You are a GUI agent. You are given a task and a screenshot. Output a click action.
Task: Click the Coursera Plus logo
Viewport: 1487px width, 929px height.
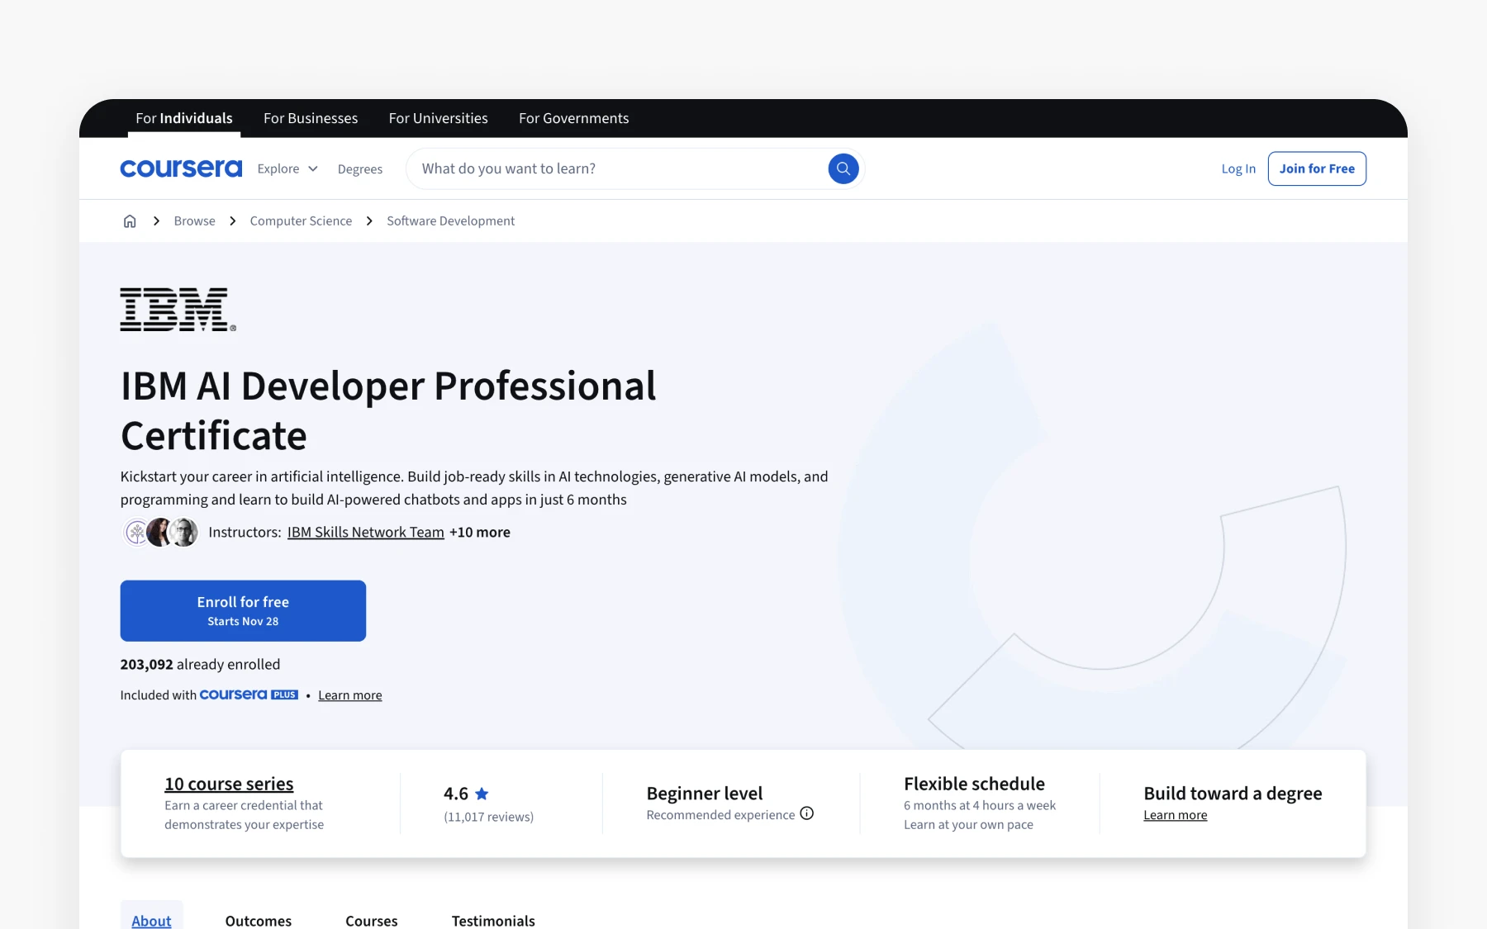point(249,694)
